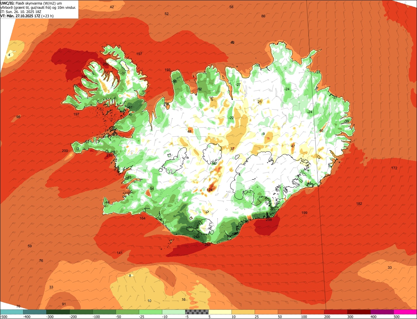Click the map value '124'
Image resolution: width=417 pixels, height=319 pixels.
click(x=209, y=190)
